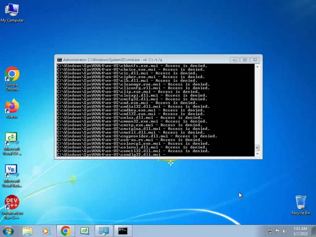Open the volume speaker tray icon
The height and width of the screenshot is (237, 316).
click(285, 231)
